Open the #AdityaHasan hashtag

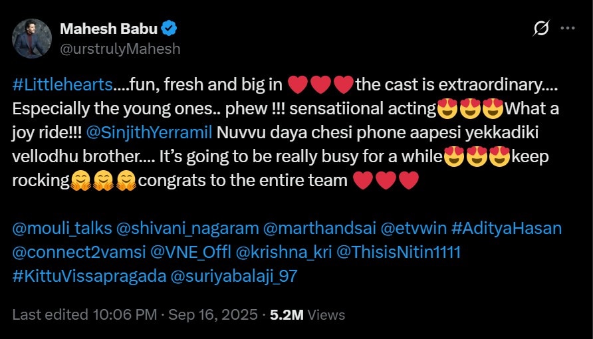point(506,229)
